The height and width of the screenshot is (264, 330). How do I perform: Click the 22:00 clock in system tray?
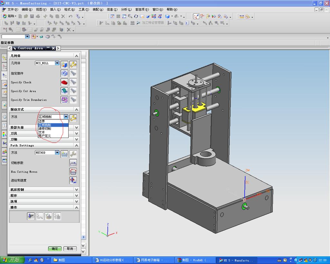tap(323, 260)
